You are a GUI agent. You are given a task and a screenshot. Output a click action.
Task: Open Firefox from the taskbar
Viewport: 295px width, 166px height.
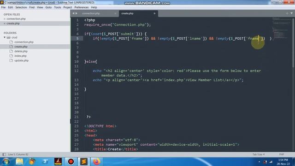pyautogui.click(x=97, y=161)
